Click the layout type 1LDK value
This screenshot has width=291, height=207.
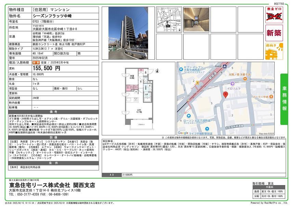point(48,49)
